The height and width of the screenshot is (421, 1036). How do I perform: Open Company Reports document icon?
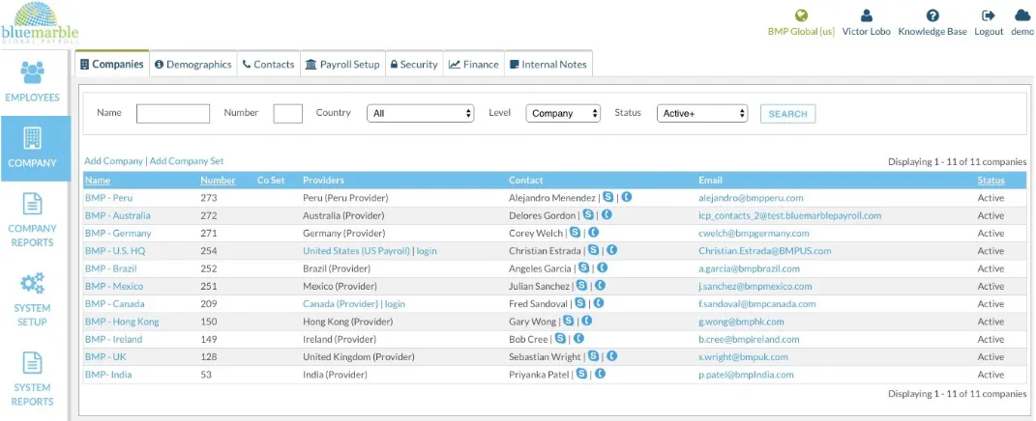32,203
